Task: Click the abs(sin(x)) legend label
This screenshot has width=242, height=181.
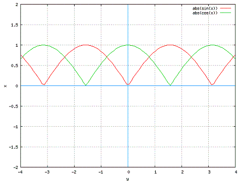Action: (x=205, y=8)
